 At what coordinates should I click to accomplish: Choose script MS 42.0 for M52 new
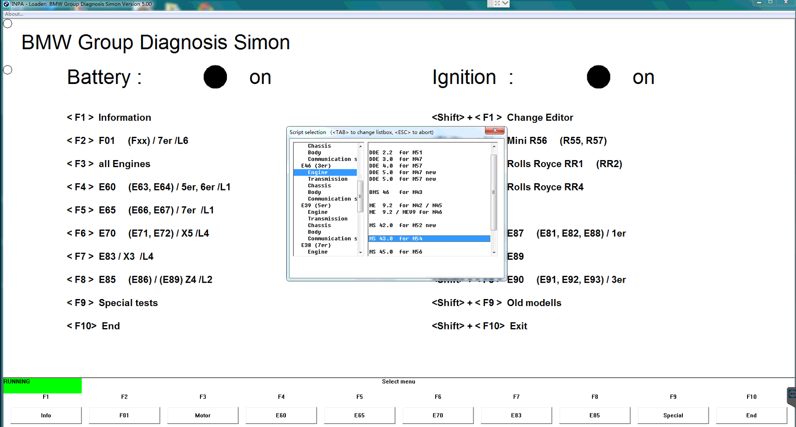[403, 225]
